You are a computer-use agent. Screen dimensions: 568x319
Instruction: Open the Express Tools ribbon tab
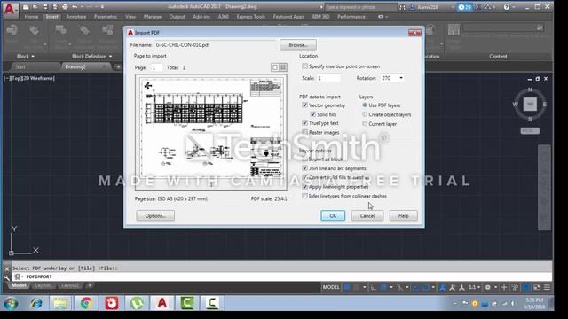(x=250, y=17)
